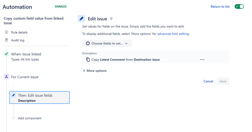Click the gear icon in Choose fields
This screenshot has height=132, width=252.
pyautogui.click(x=88, y=43)
